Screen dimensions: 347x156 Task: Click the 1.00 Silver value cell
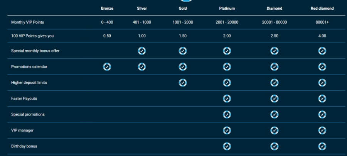(142, 36)
